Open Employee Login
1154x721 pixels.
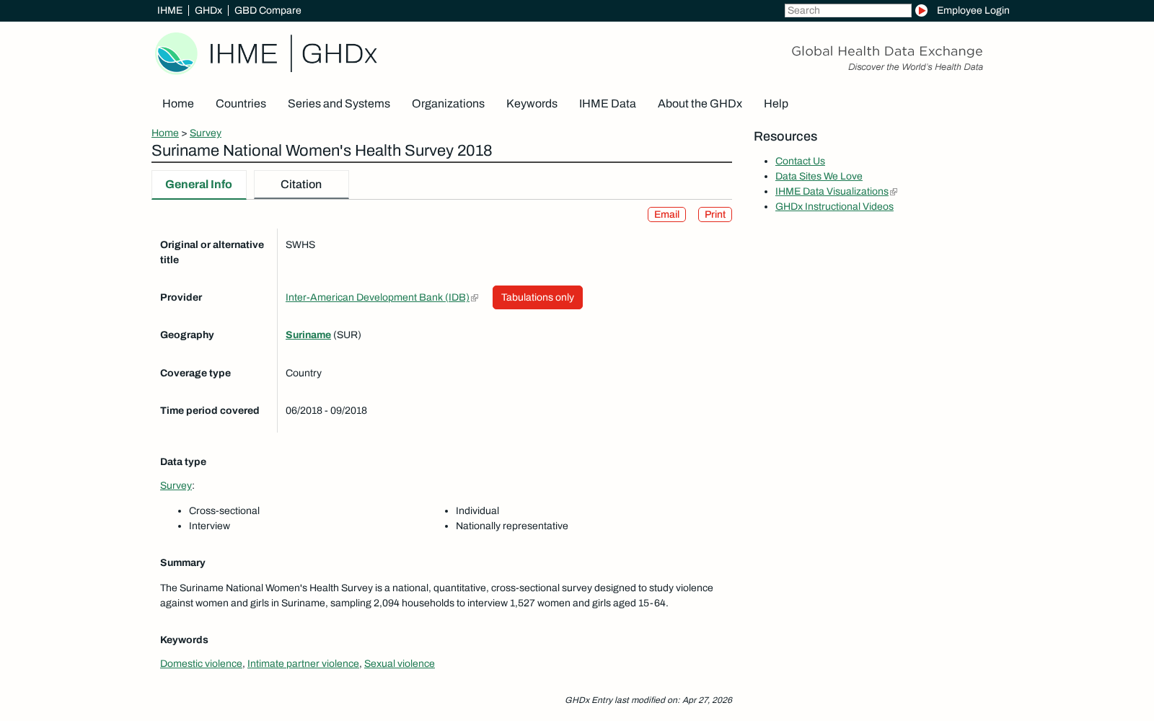click(973, 11)
